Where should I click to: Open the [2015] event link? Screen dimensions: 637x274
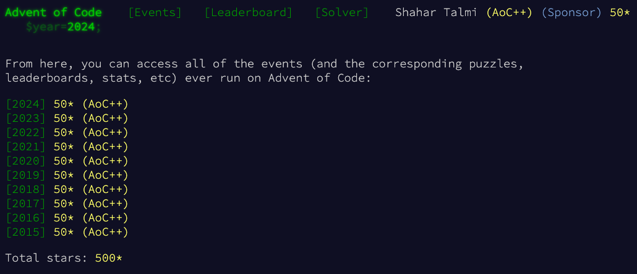click(x=26, y=233)
